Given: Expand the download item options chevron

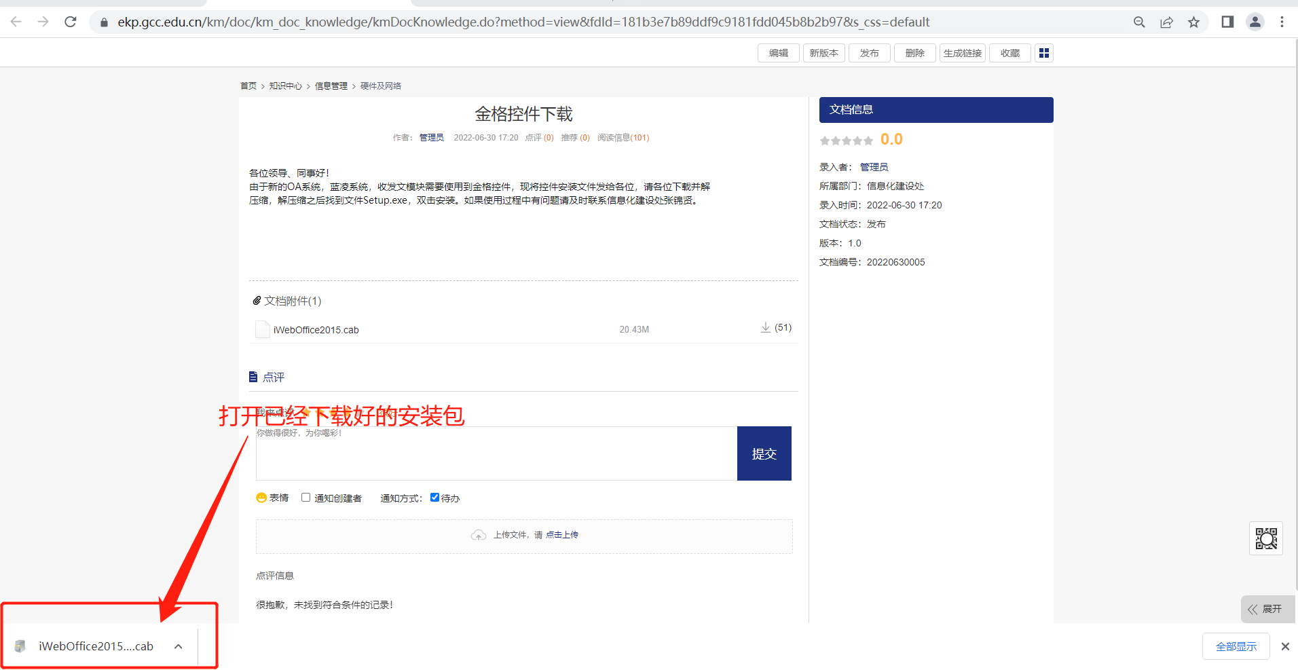Looking at the screenshot, I should [178, 646].
